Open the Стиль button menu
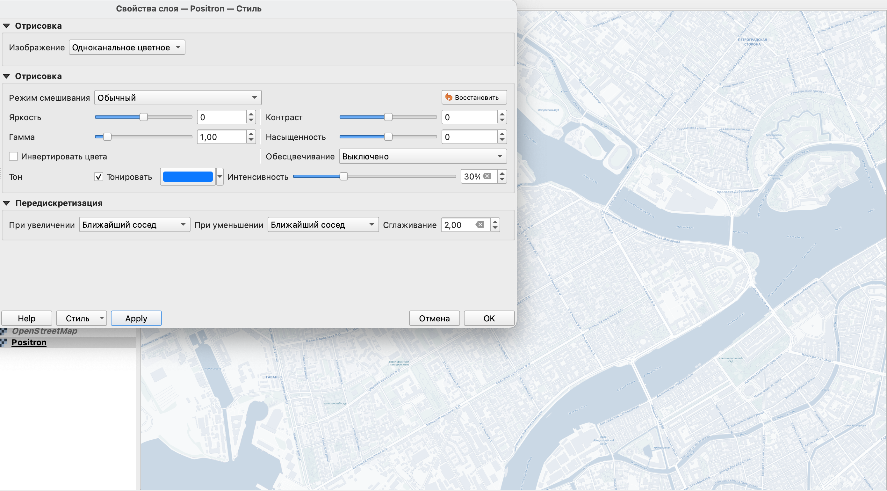 pyautogui.click(x=81, y=318)
